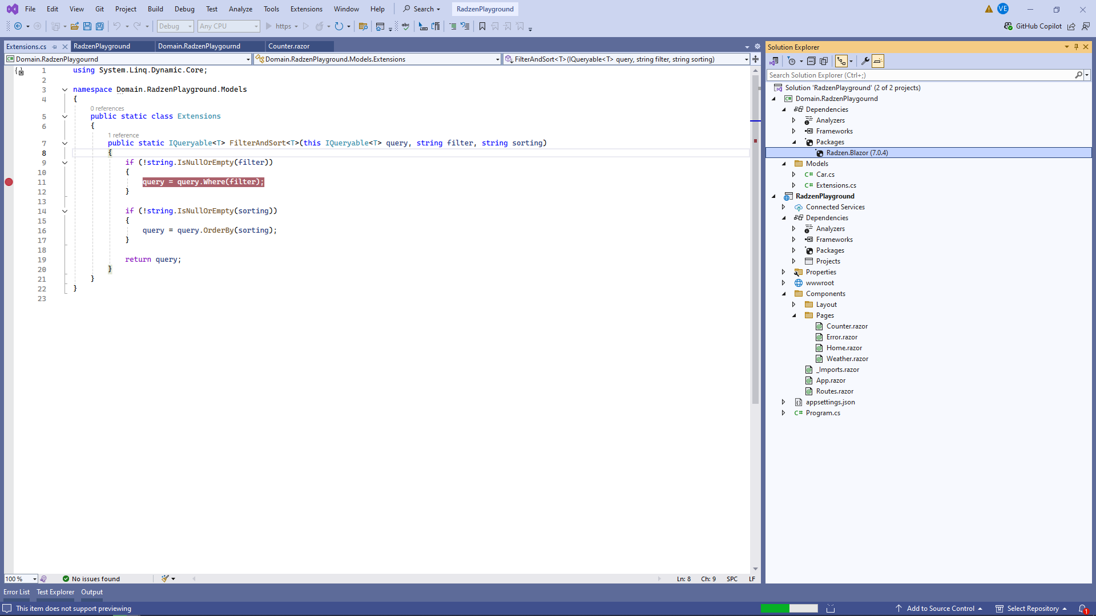Click the '1 reference' CodeLens link above FilterAndSort

tap(123, 135)
